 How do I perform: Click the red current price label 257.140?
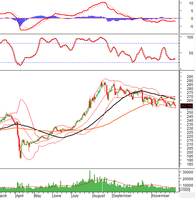186,106
